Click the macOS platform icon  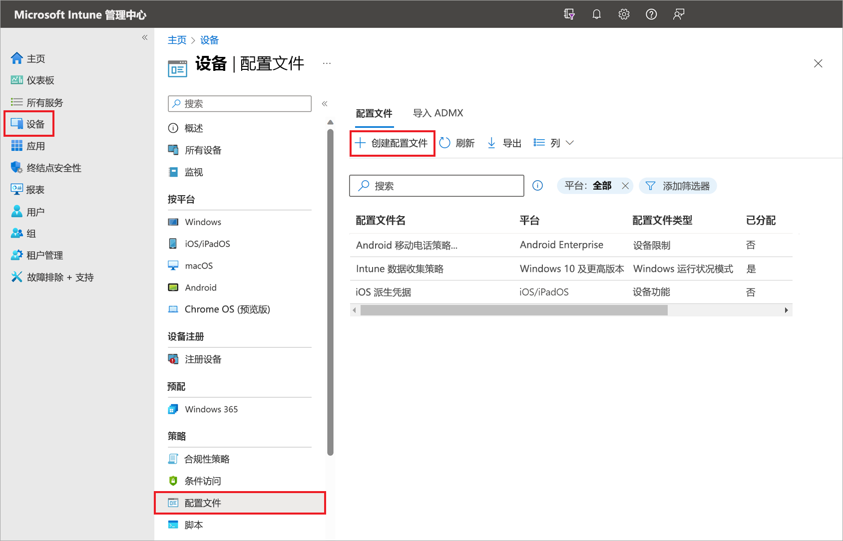click(x=173, y=266)
